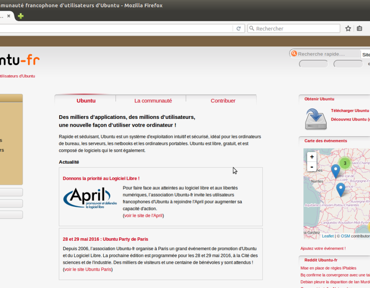The width and height of the screenshot is (370, 288).
Task: Click in the Firefox address bar
Action: (116, 28)
